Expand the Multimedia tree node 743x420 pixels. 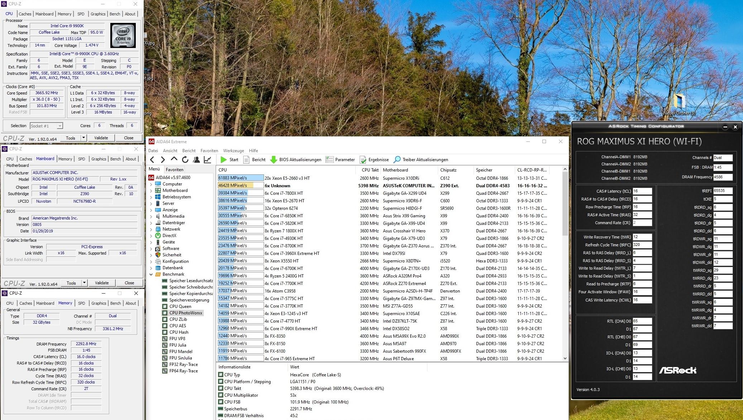[151, 216]
